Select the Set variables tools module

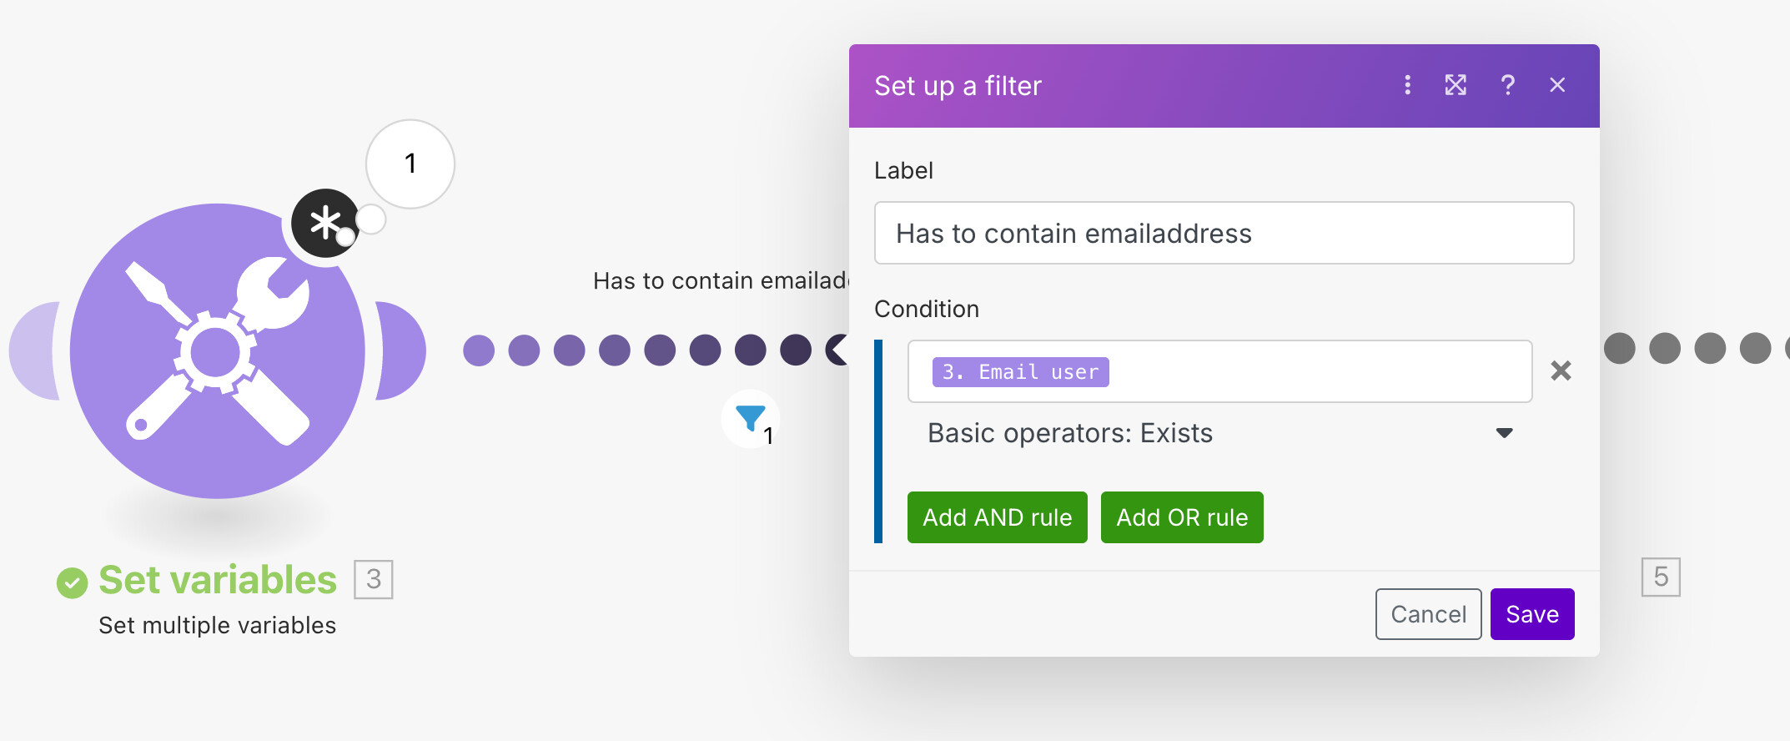tap(217, 350)
